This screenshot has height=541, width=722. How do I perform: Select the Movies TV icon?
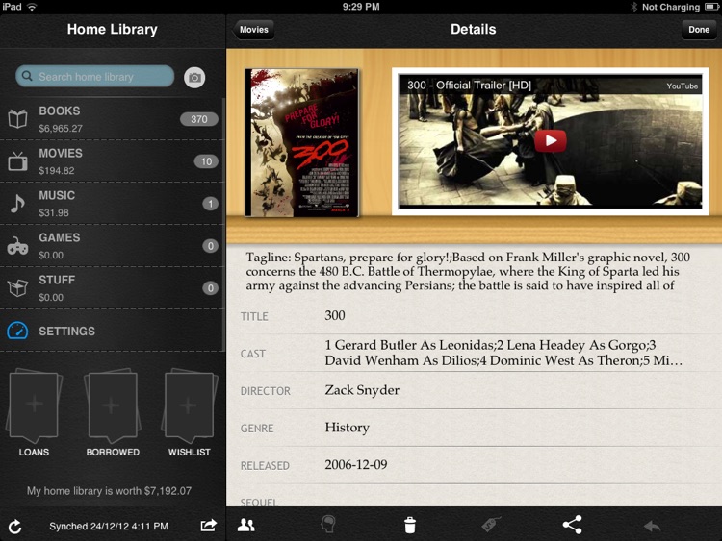click(x=17, y=161)
